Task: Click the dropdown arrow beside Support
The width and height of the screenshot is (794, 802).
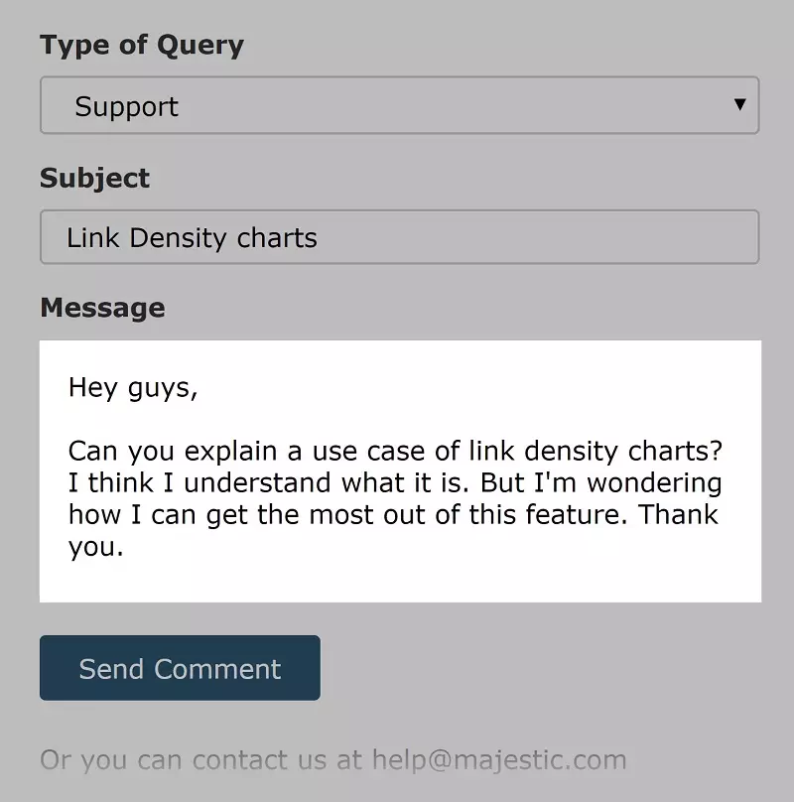Action: tap(739, 104)
